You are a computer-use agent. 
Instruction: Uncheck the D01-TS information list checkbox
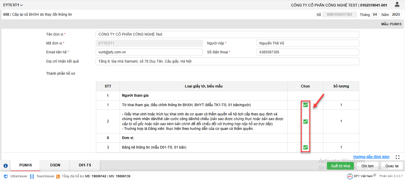click(305, 147)
